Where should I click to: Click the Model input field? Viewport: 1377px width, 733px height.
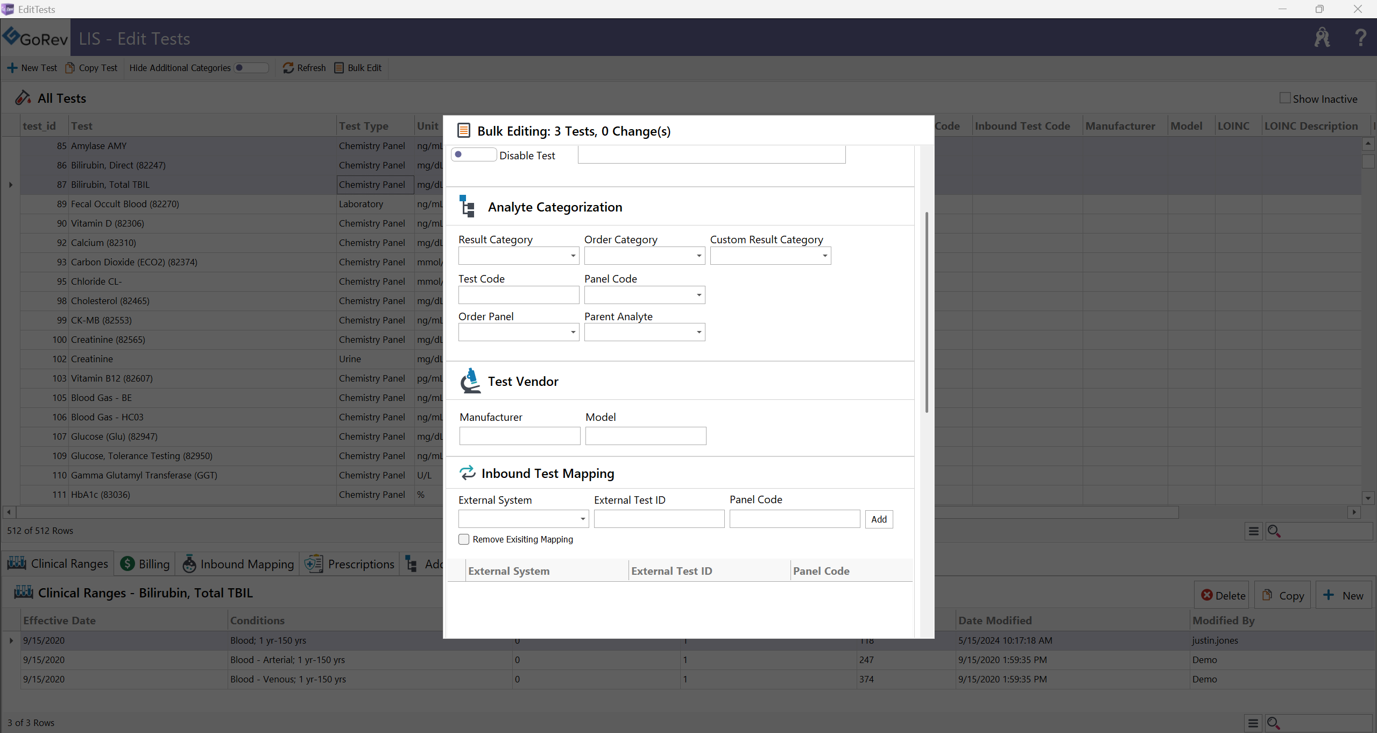pyautogui.click(x=646, y=436)
